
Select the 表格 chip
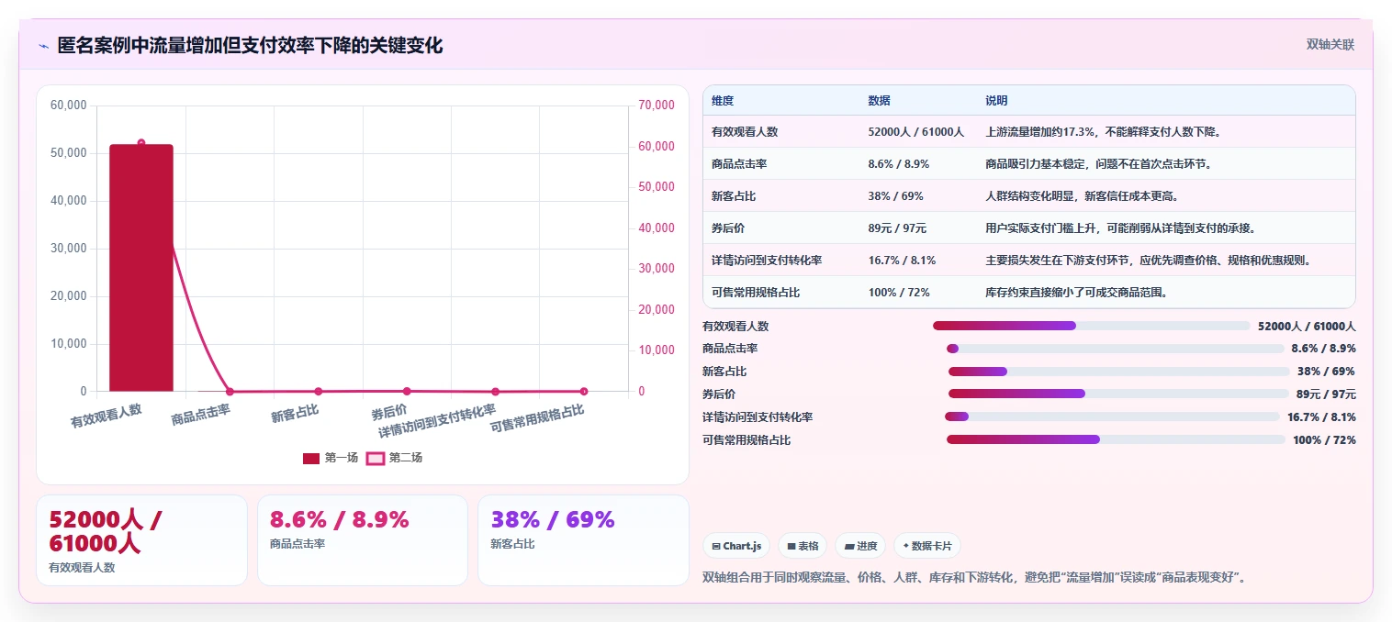[x=803, y=546]
